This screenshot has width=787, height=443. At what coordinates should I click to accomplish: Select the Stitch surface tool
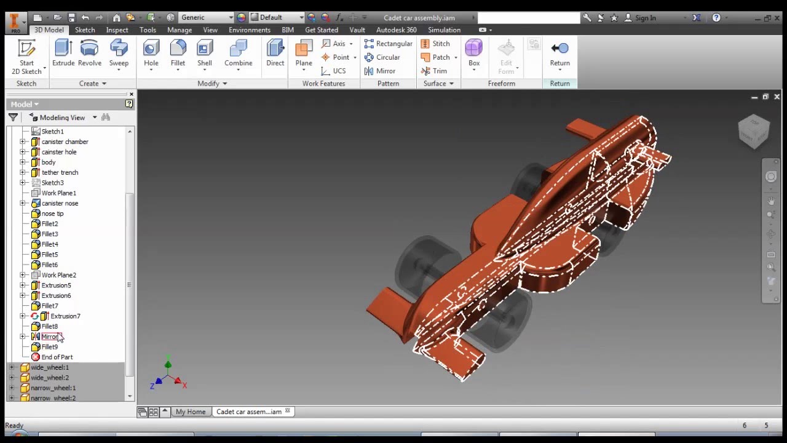point(435,44)
